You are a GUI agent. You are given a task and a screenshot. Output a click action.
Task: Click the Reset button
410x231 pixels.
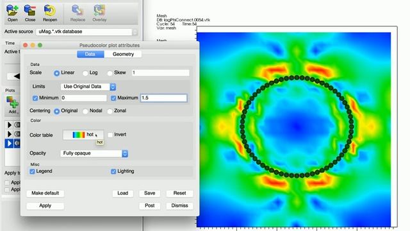pos(179,193)
